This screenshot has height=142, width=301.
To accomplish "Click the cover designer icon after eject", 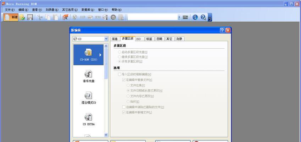I will [121, 17].
